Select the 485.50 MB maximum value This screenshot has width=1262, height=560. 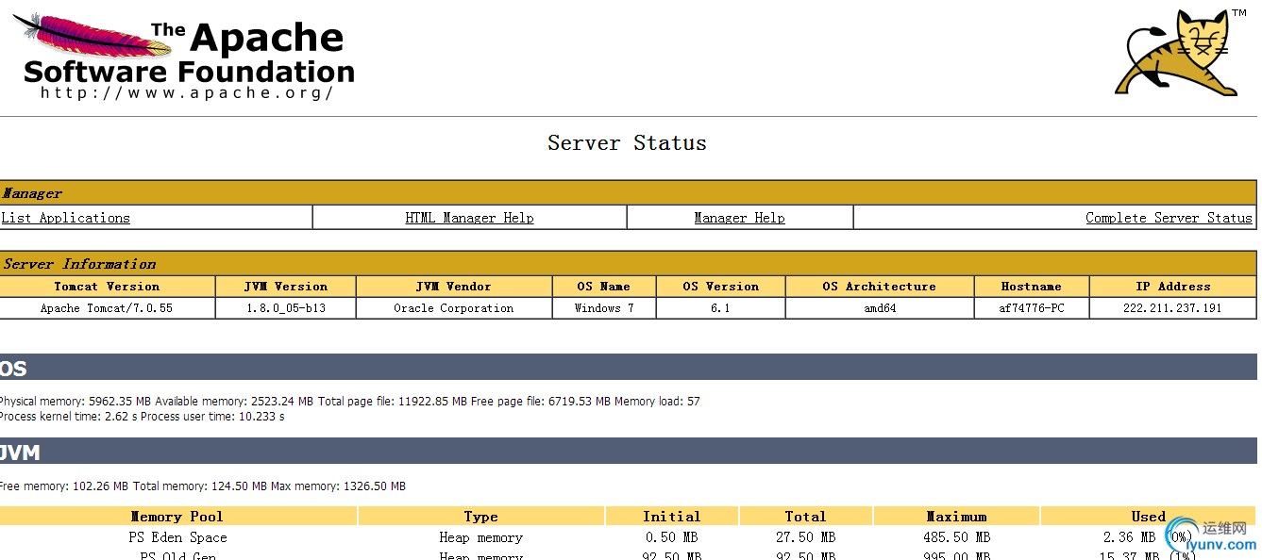956,537
